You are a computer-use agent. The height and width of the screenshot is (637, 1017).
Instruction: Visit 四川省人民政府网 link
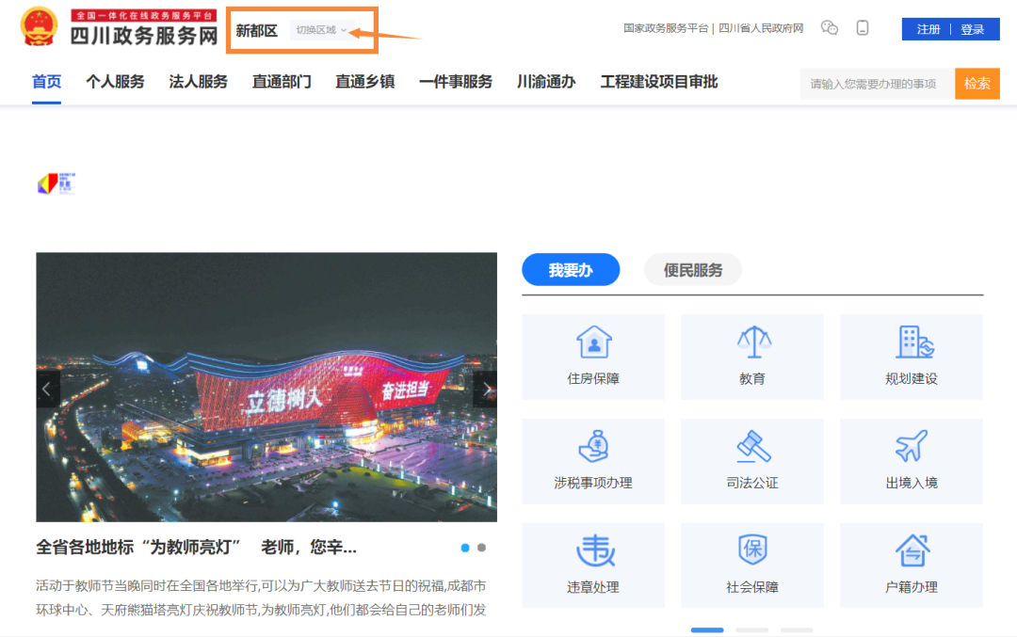(x=761, y=28)
